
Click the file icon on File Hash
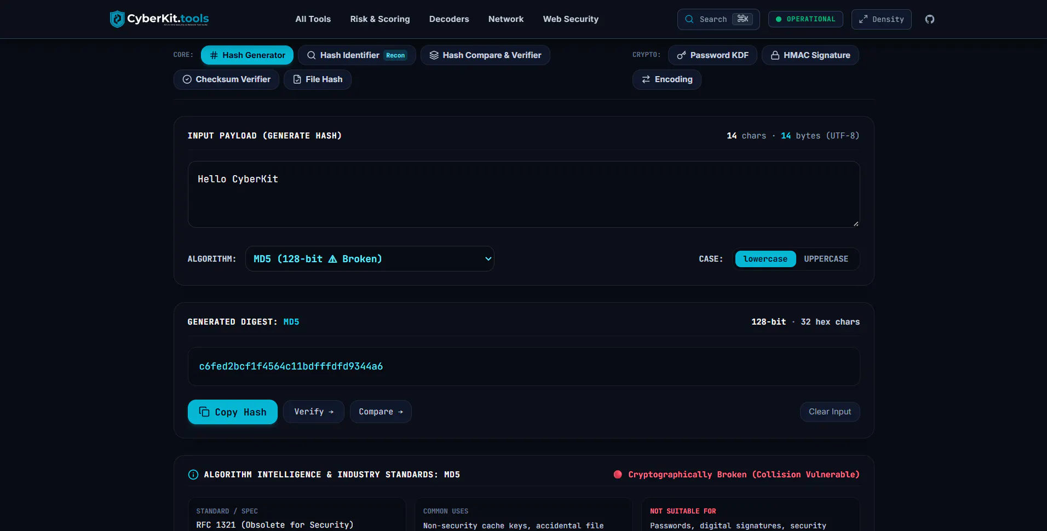pos(297,79)
